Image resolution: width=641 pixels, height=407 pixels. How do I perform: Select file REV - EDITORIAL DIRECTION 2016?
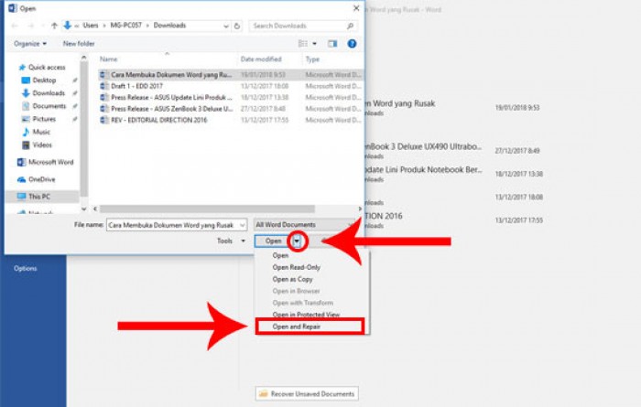tap(230, 120)
